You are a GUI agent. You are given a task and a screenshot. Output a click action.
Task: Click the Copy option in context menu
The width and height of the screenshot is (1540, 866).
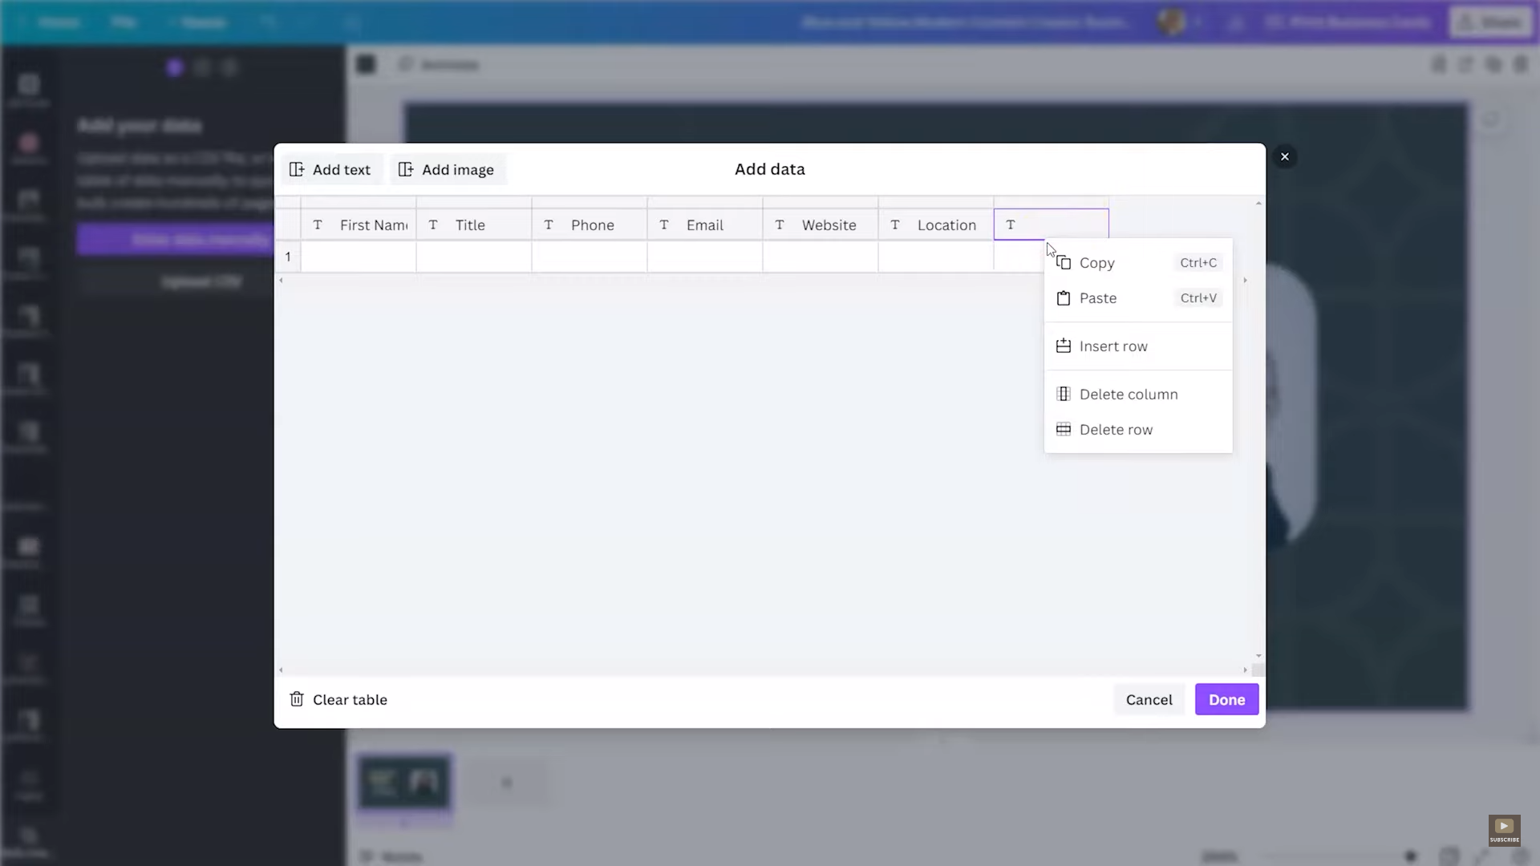coord(1096,263)
